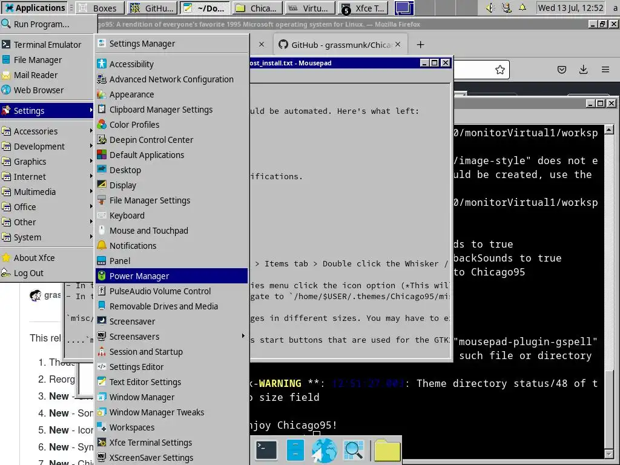This screenshot has height=465, width=620.
Task: Launch Terminal Emulator from menu
Action: coord(47,45)
